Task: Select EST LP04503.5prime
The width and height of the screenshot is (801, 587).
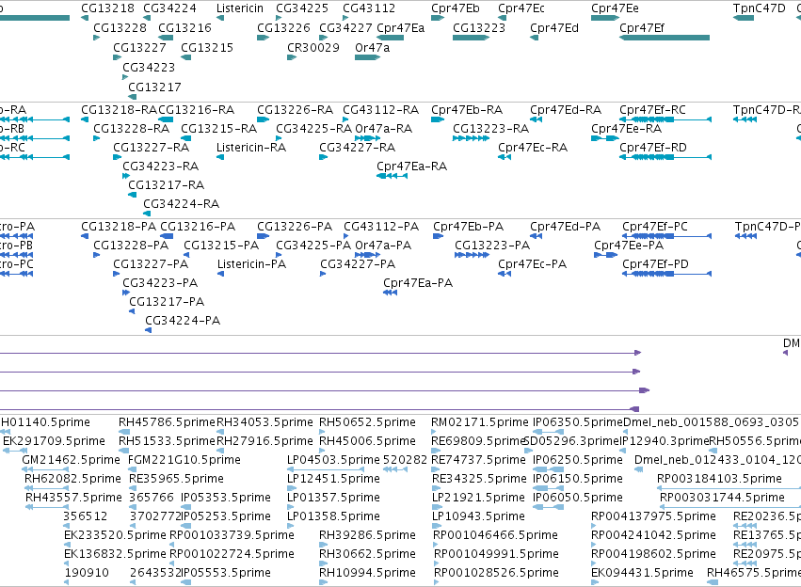Action: (333, 460)
